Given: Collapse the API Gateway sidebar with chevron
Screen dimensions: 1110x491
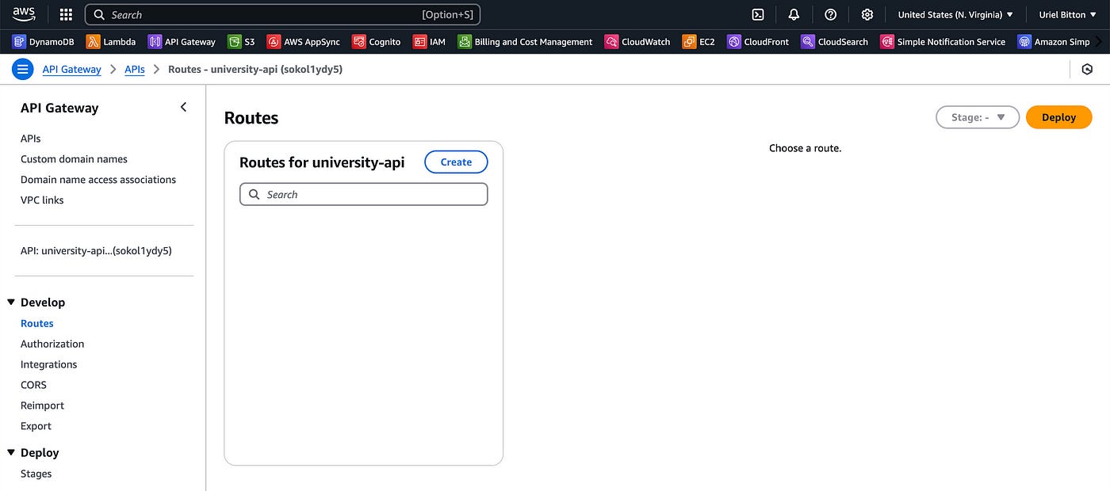Looking at the screenshot, I should click(183, 107).
